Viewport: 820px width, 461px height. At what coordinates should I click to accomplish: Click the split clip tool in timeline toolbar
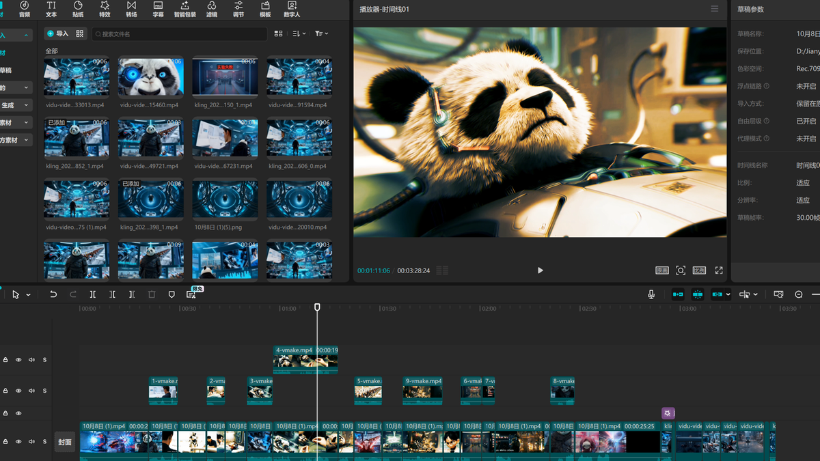click(x=93, y=294)
